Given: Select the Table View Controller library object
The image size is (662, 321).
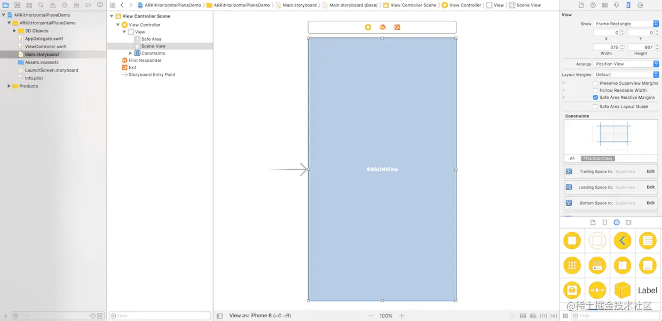Looking at the screenshot, I should tap(648, 241).
